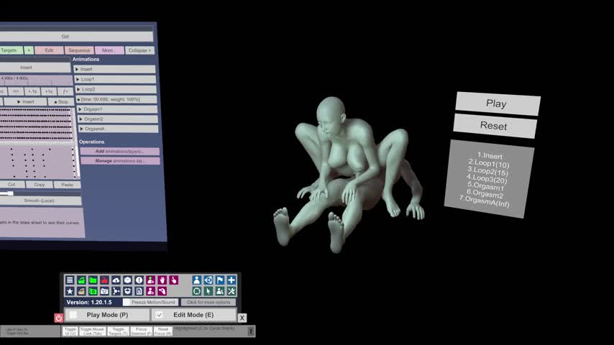Image resolution: width=614 pixels, height=345 pixels.
Task: Switch to the Edit tab
Action: point(49,50)
